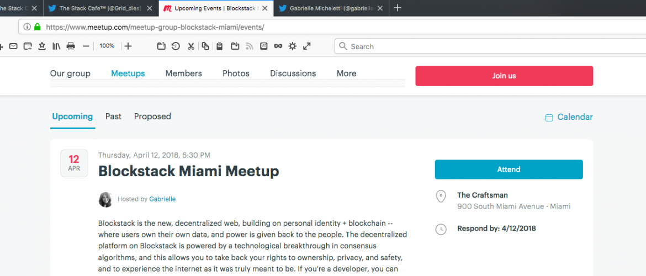The width and height of the screenshot is (646, 276).
Task: Click the paste clipboard icon
Action: pos(219,46)
